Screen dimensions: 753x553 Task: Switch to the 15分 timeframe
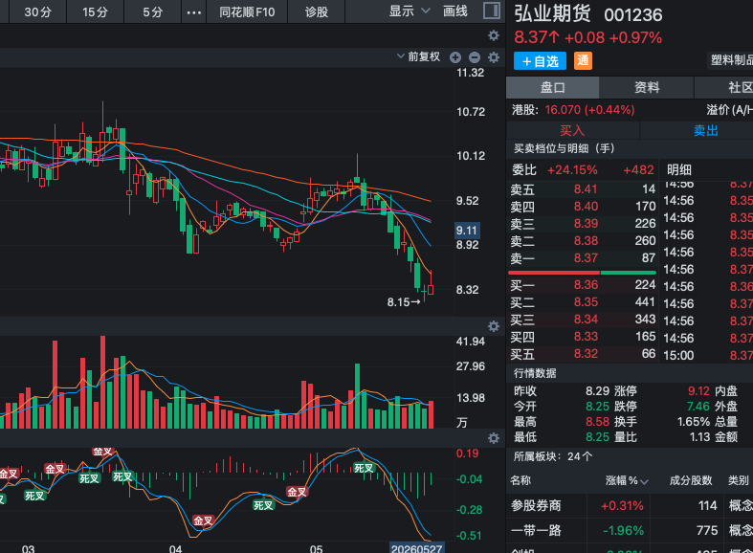coord(95,11)
